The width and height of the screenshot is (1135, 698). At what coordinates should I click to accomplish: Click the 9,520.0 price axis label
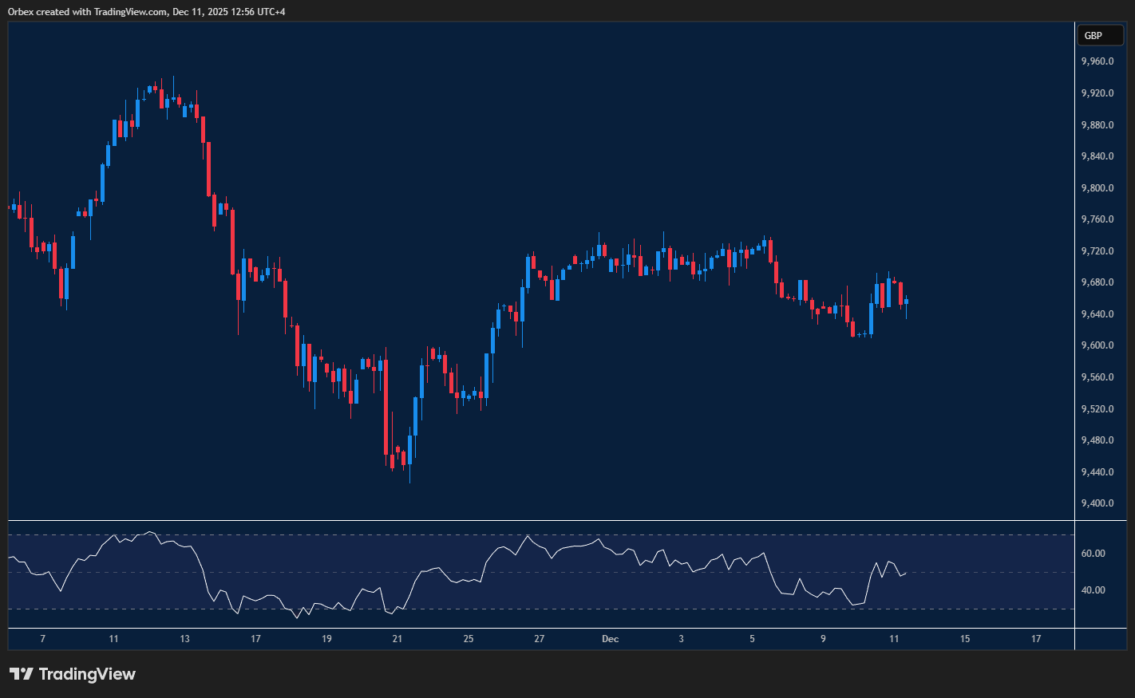click(1097, 409)
